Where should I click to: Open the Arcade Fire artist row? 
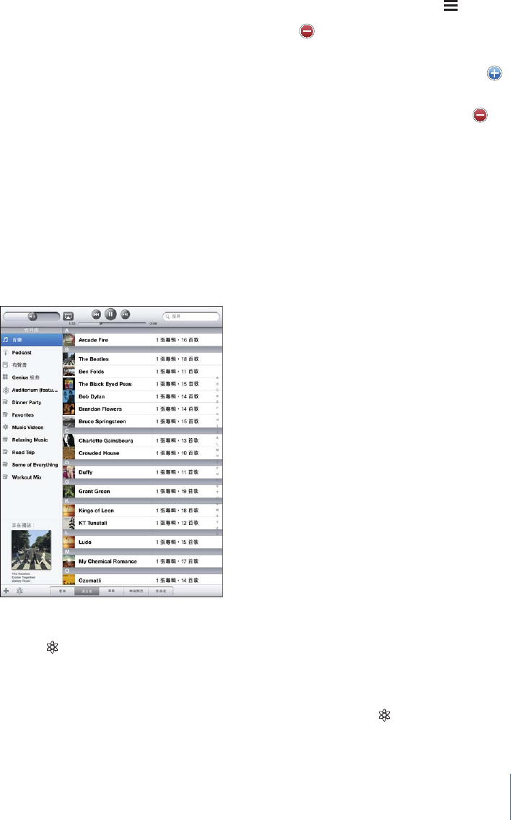(142, 340)
